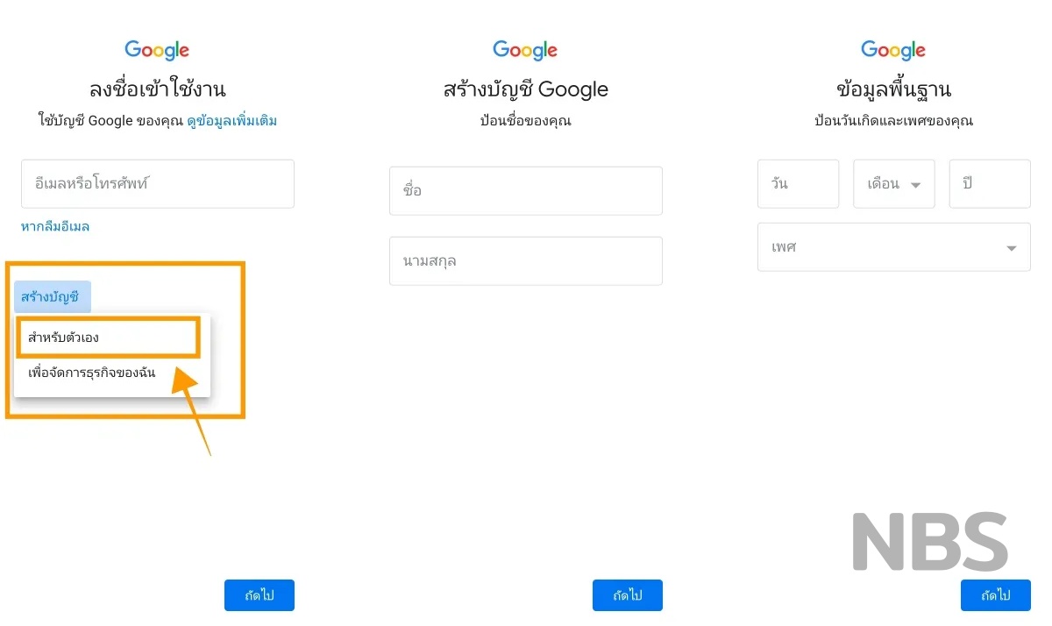This screenshot has width=1052, height=626.
Task: Click ถัดไป on the basic info panel
Action: [996, 595]
